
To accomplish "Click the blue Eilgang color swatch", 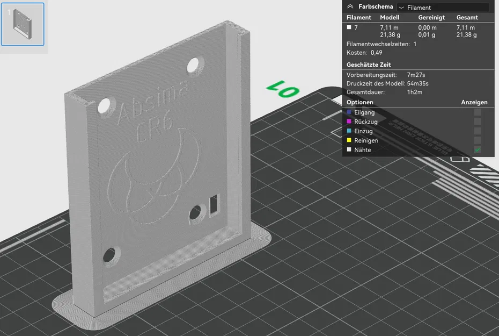I will (x=349, y=112).
